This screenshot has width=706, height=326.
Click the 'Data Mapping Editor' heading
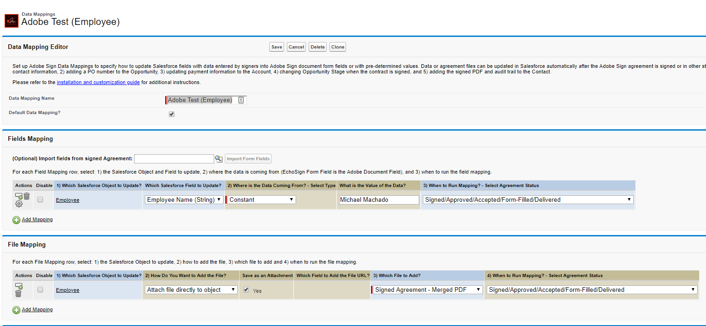[38, 47]
